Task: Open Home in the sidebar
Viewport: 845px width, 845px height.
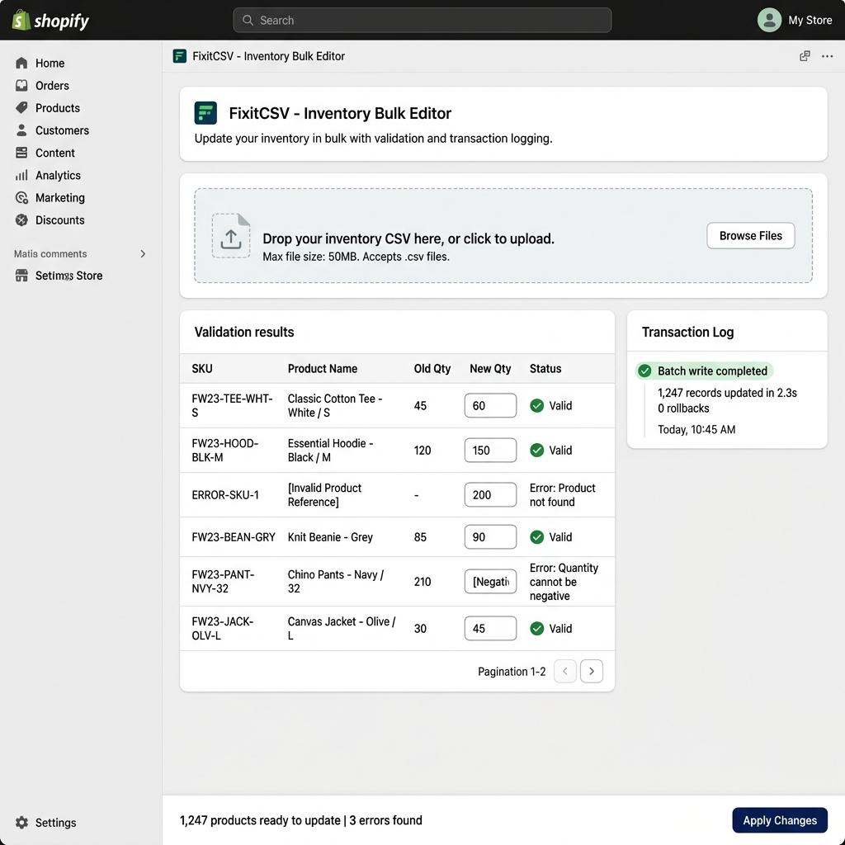Action: (x=50, y=63)
